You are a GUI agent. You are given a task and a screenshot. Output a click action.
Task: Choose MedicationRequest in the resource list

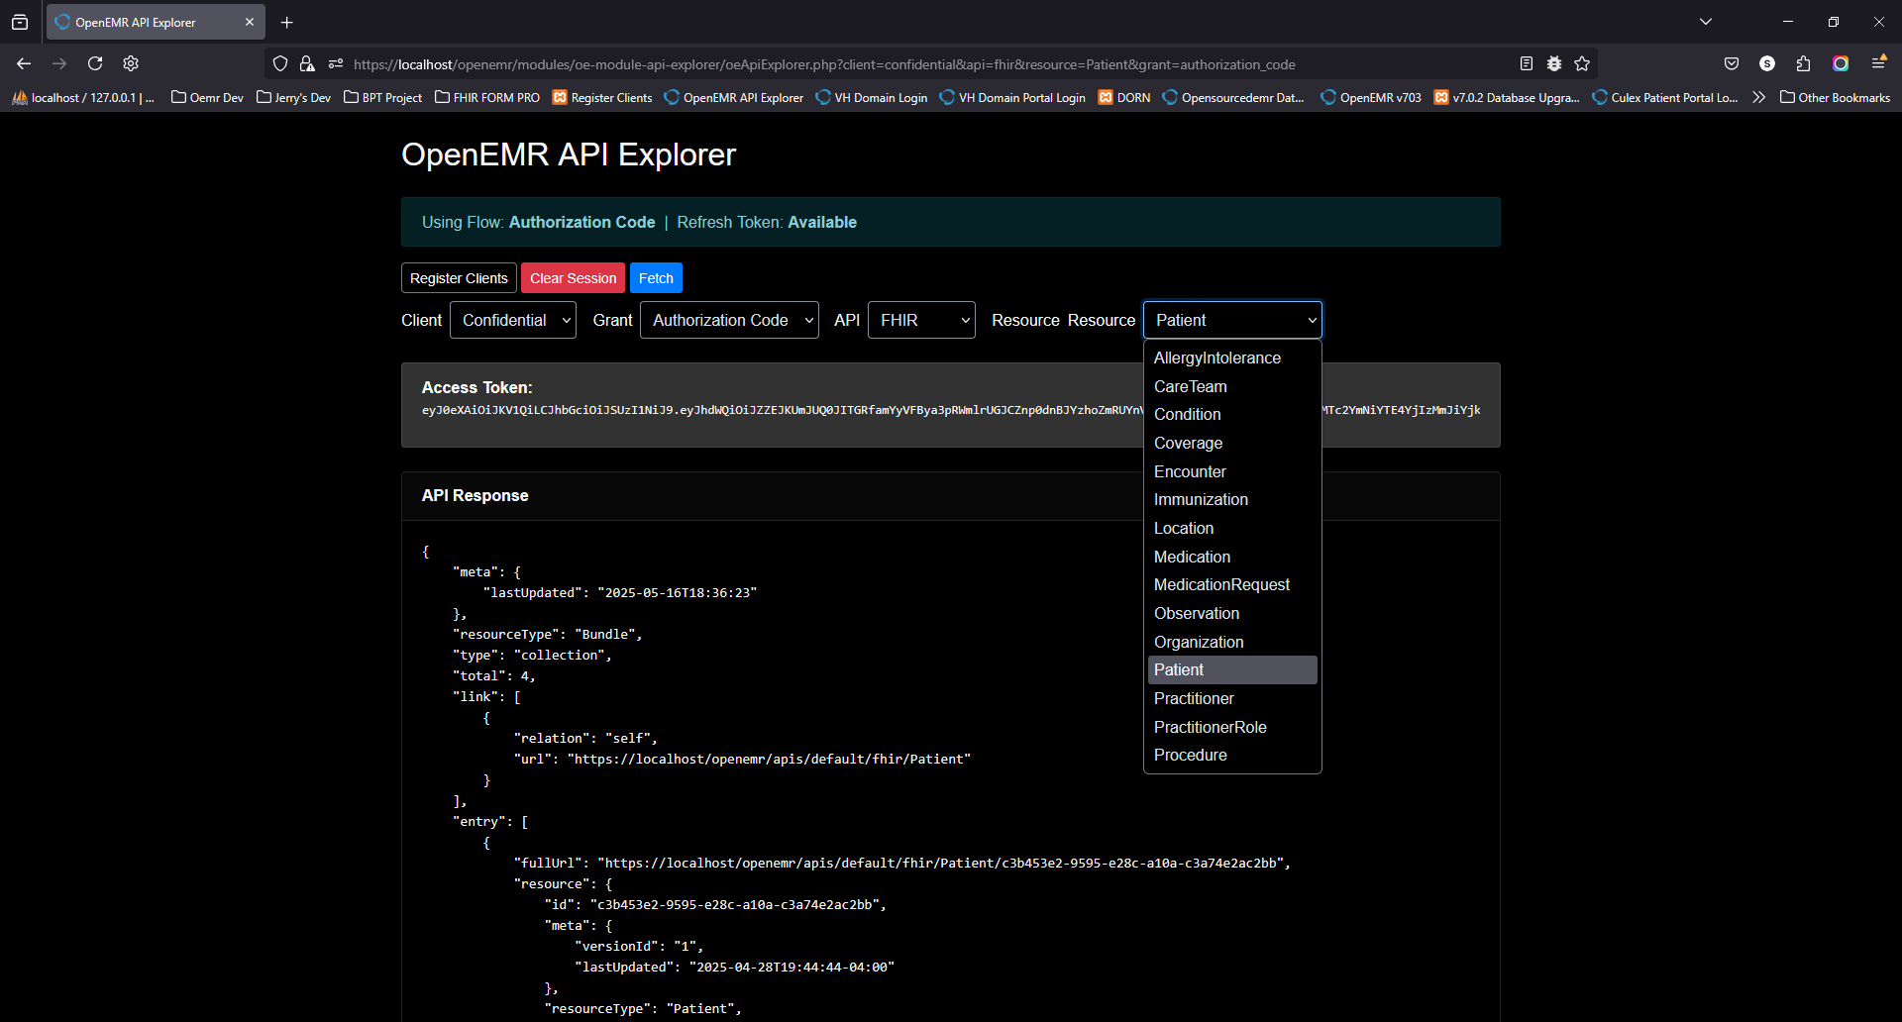click(x=1232, y=584)
